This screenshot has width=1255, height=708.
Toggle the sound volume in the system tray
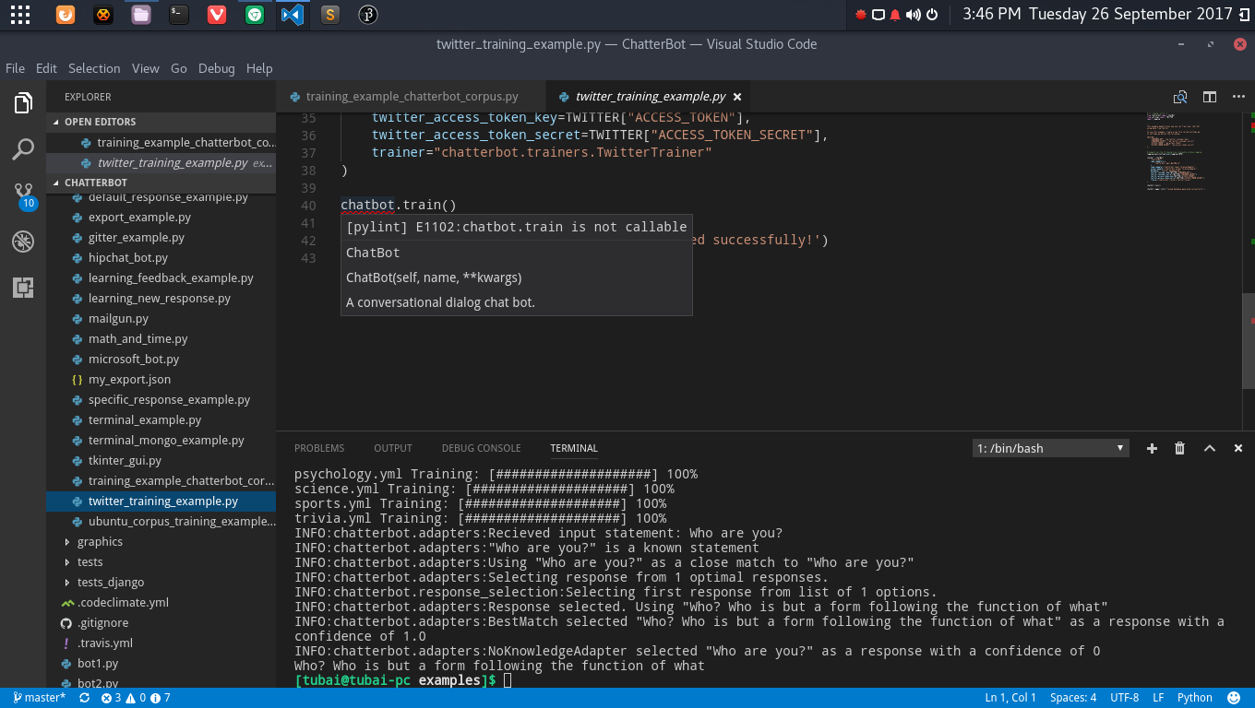tap(914, 15)
